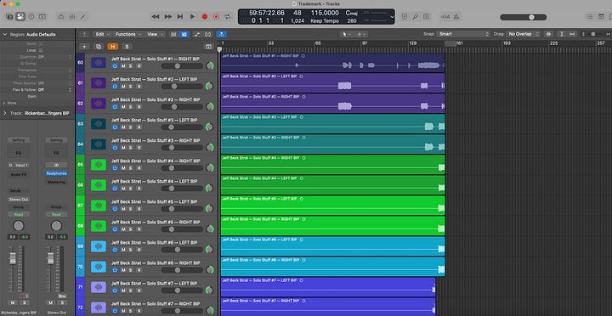Screen dimensions: 612x316
Task: Toggle orange Hide tracks H button
Action: pos(113,47)
